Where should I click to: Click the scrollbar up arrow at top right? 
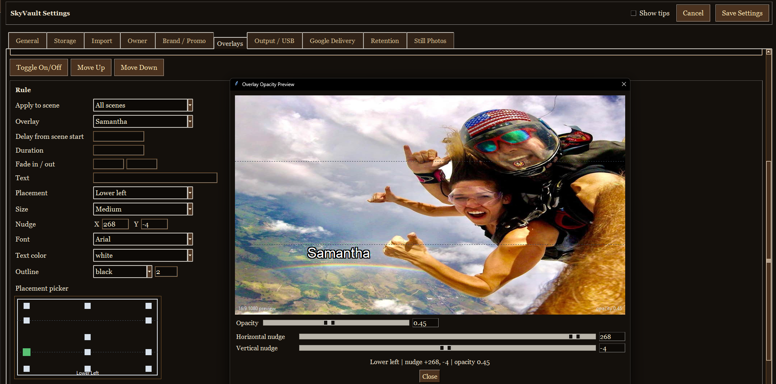[x=768, y=52]
